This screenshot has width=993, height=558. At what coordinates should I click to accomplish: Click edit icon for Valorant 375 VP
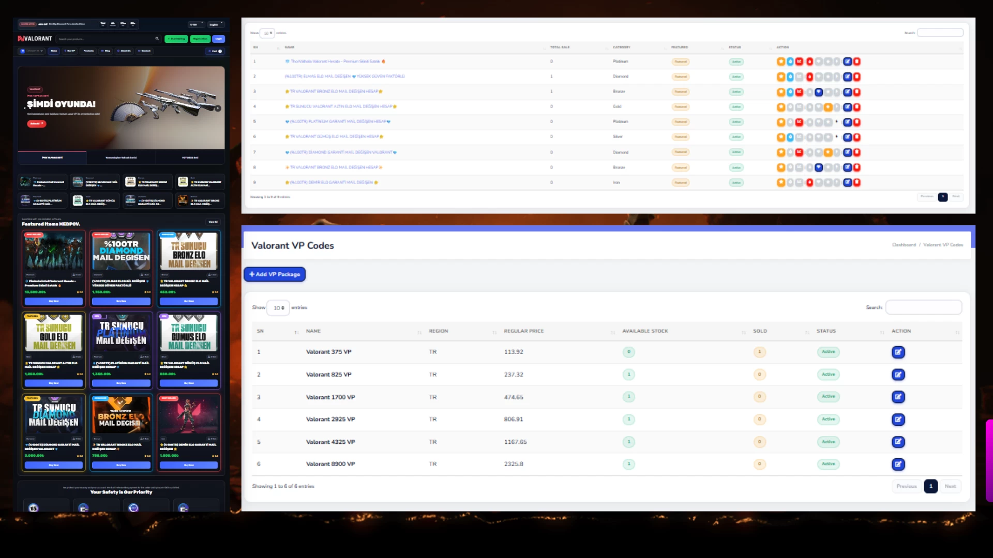click(898, 352)
